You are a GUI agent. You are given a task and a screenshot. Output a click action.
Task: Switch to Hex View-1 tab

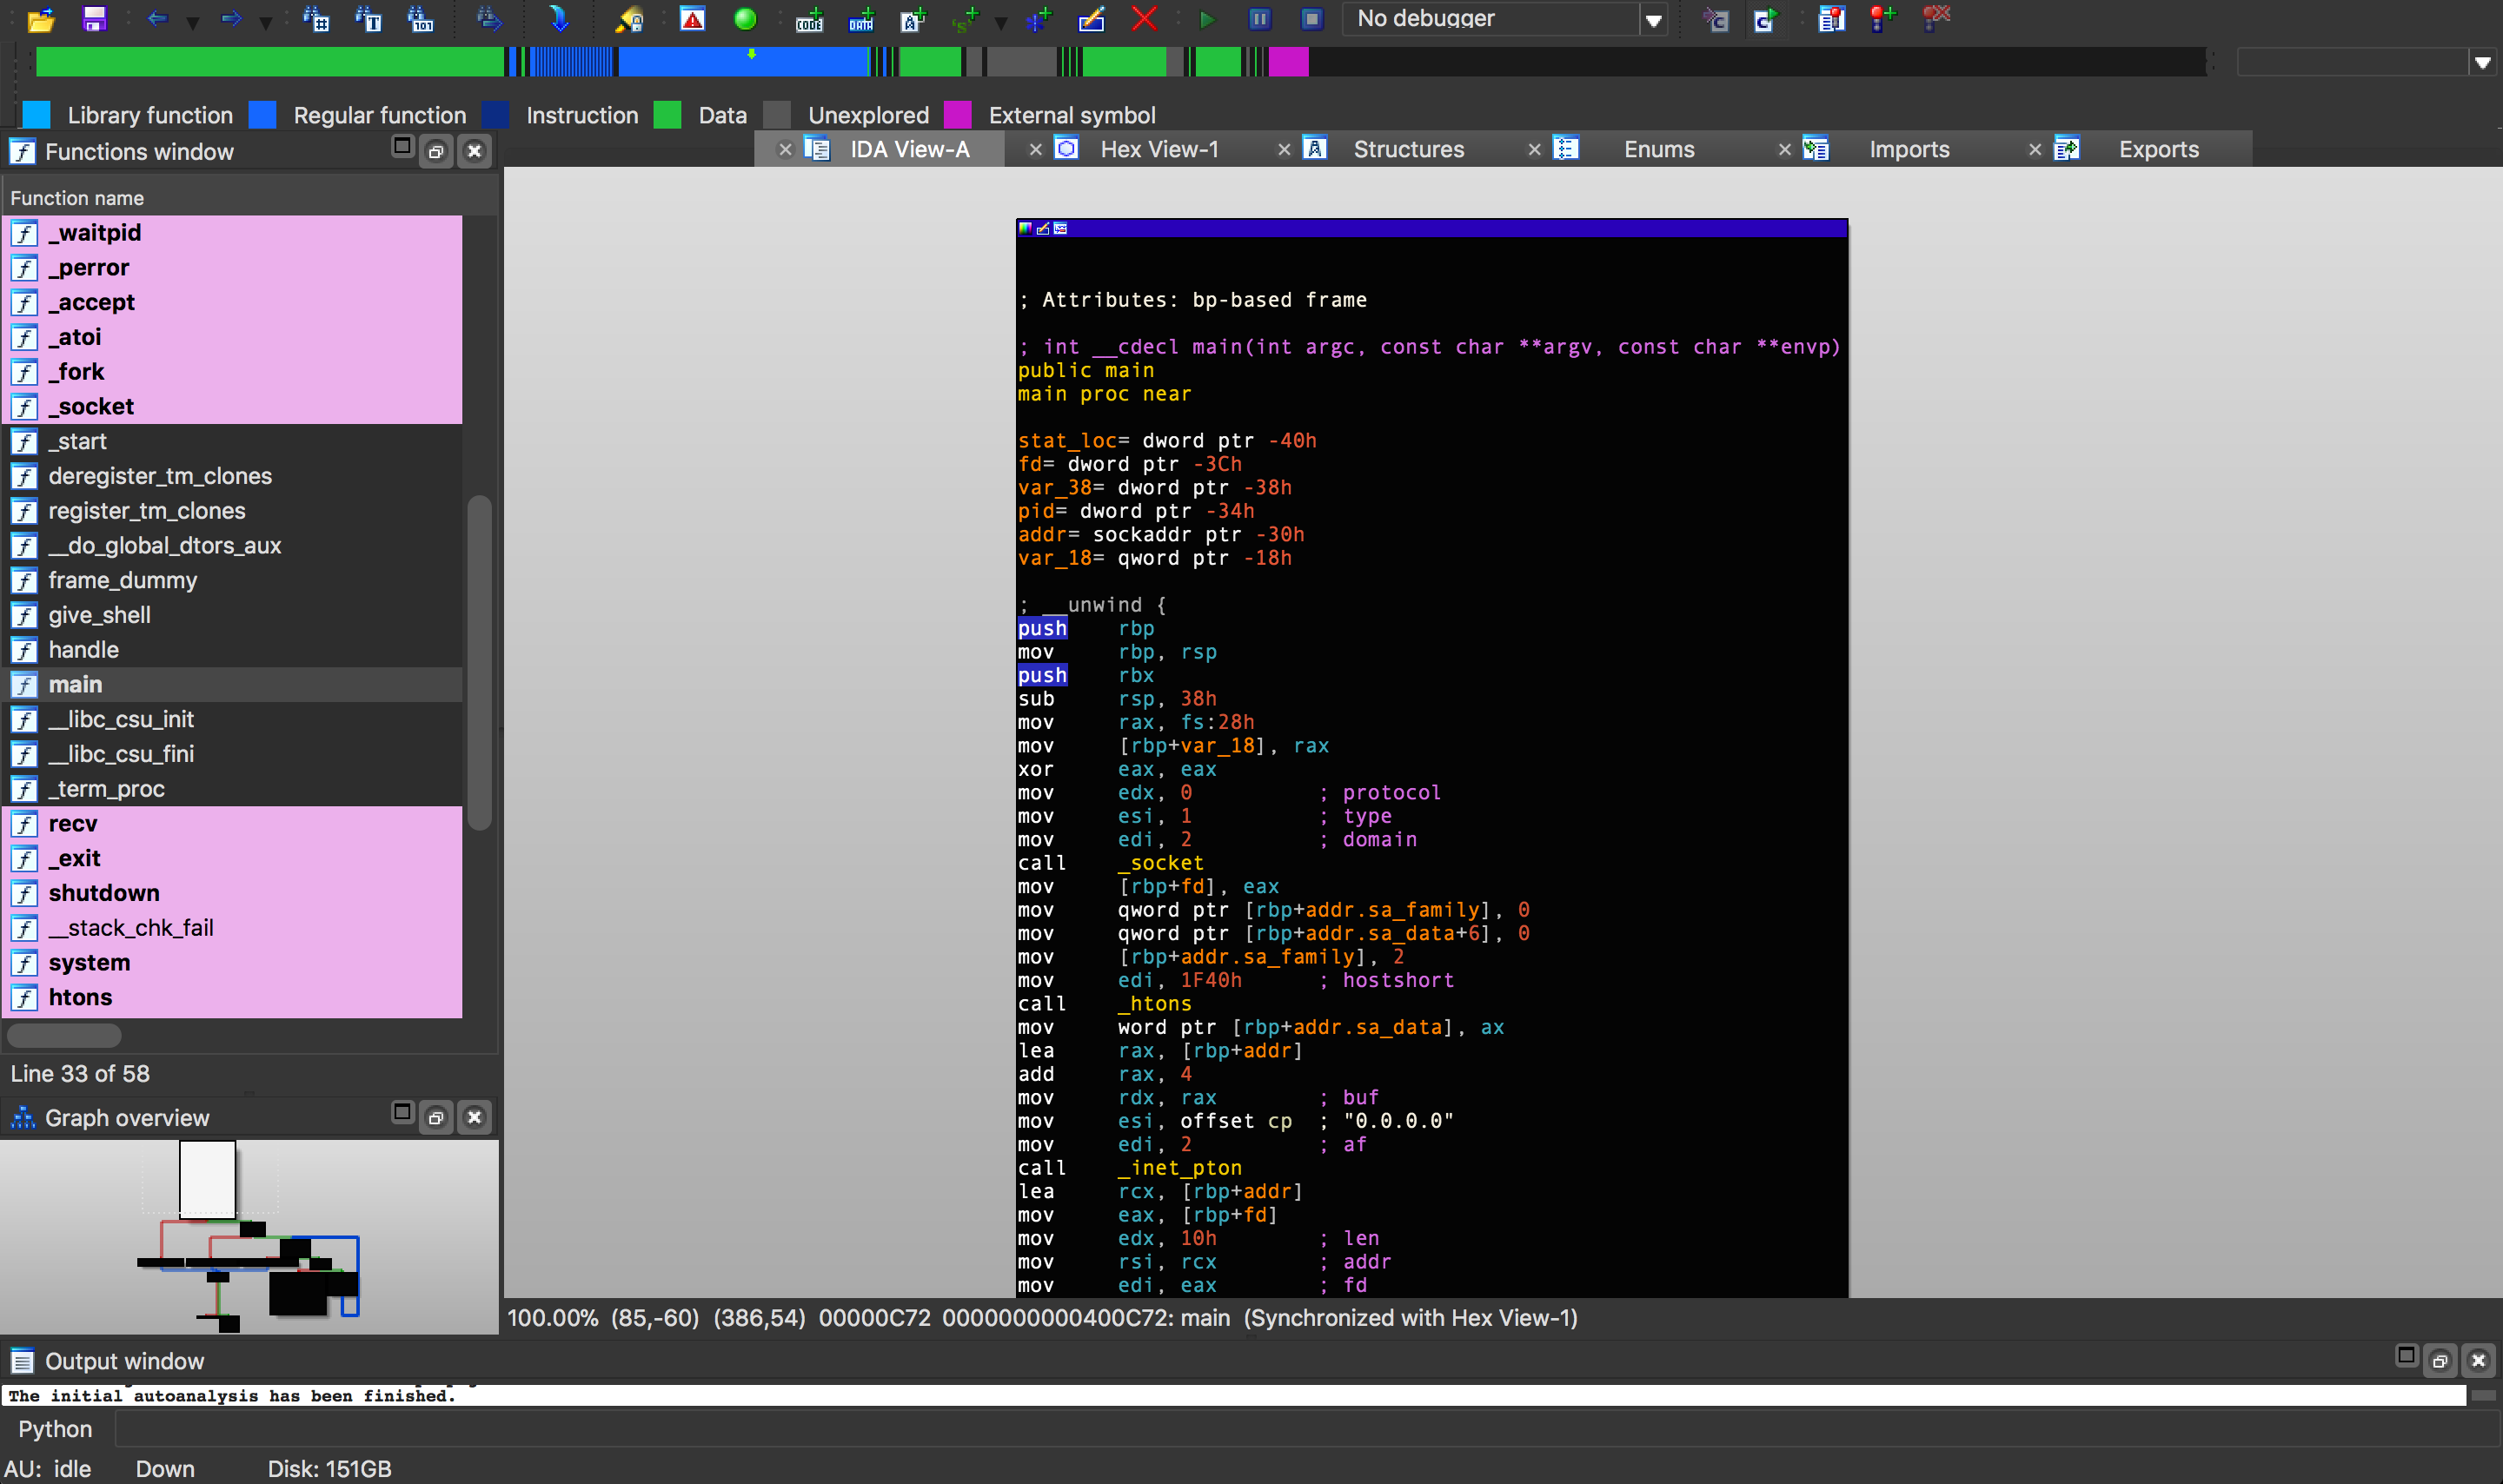tap(1155, 149)
